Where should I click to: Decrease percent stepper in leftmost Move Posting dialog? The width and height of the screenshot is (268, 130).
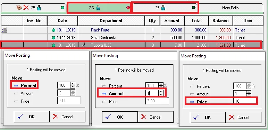pos(73,87)
